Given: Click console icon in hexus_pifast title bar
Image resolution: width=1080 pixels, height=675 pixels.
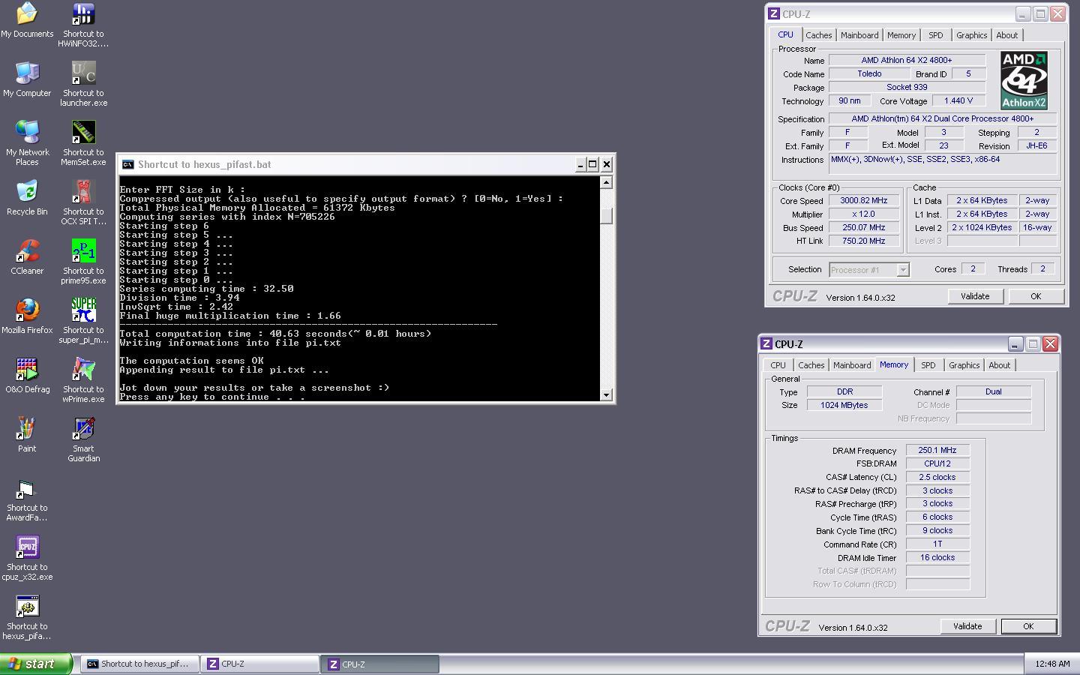Looking at the screenshot, I should click(x=128, y=164).
